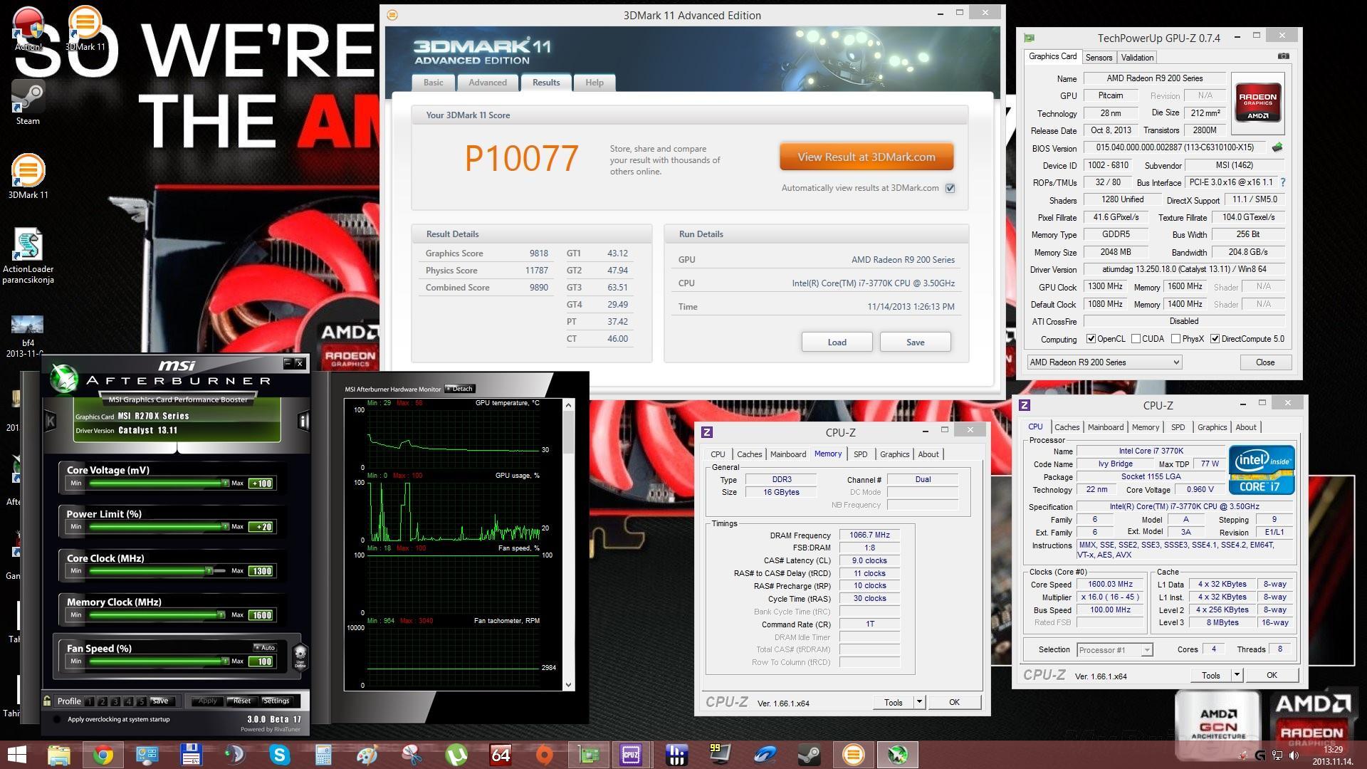Click View Result at 3DMark.com button
This screenshot has width=1367, height=769.
pos(866,157)
